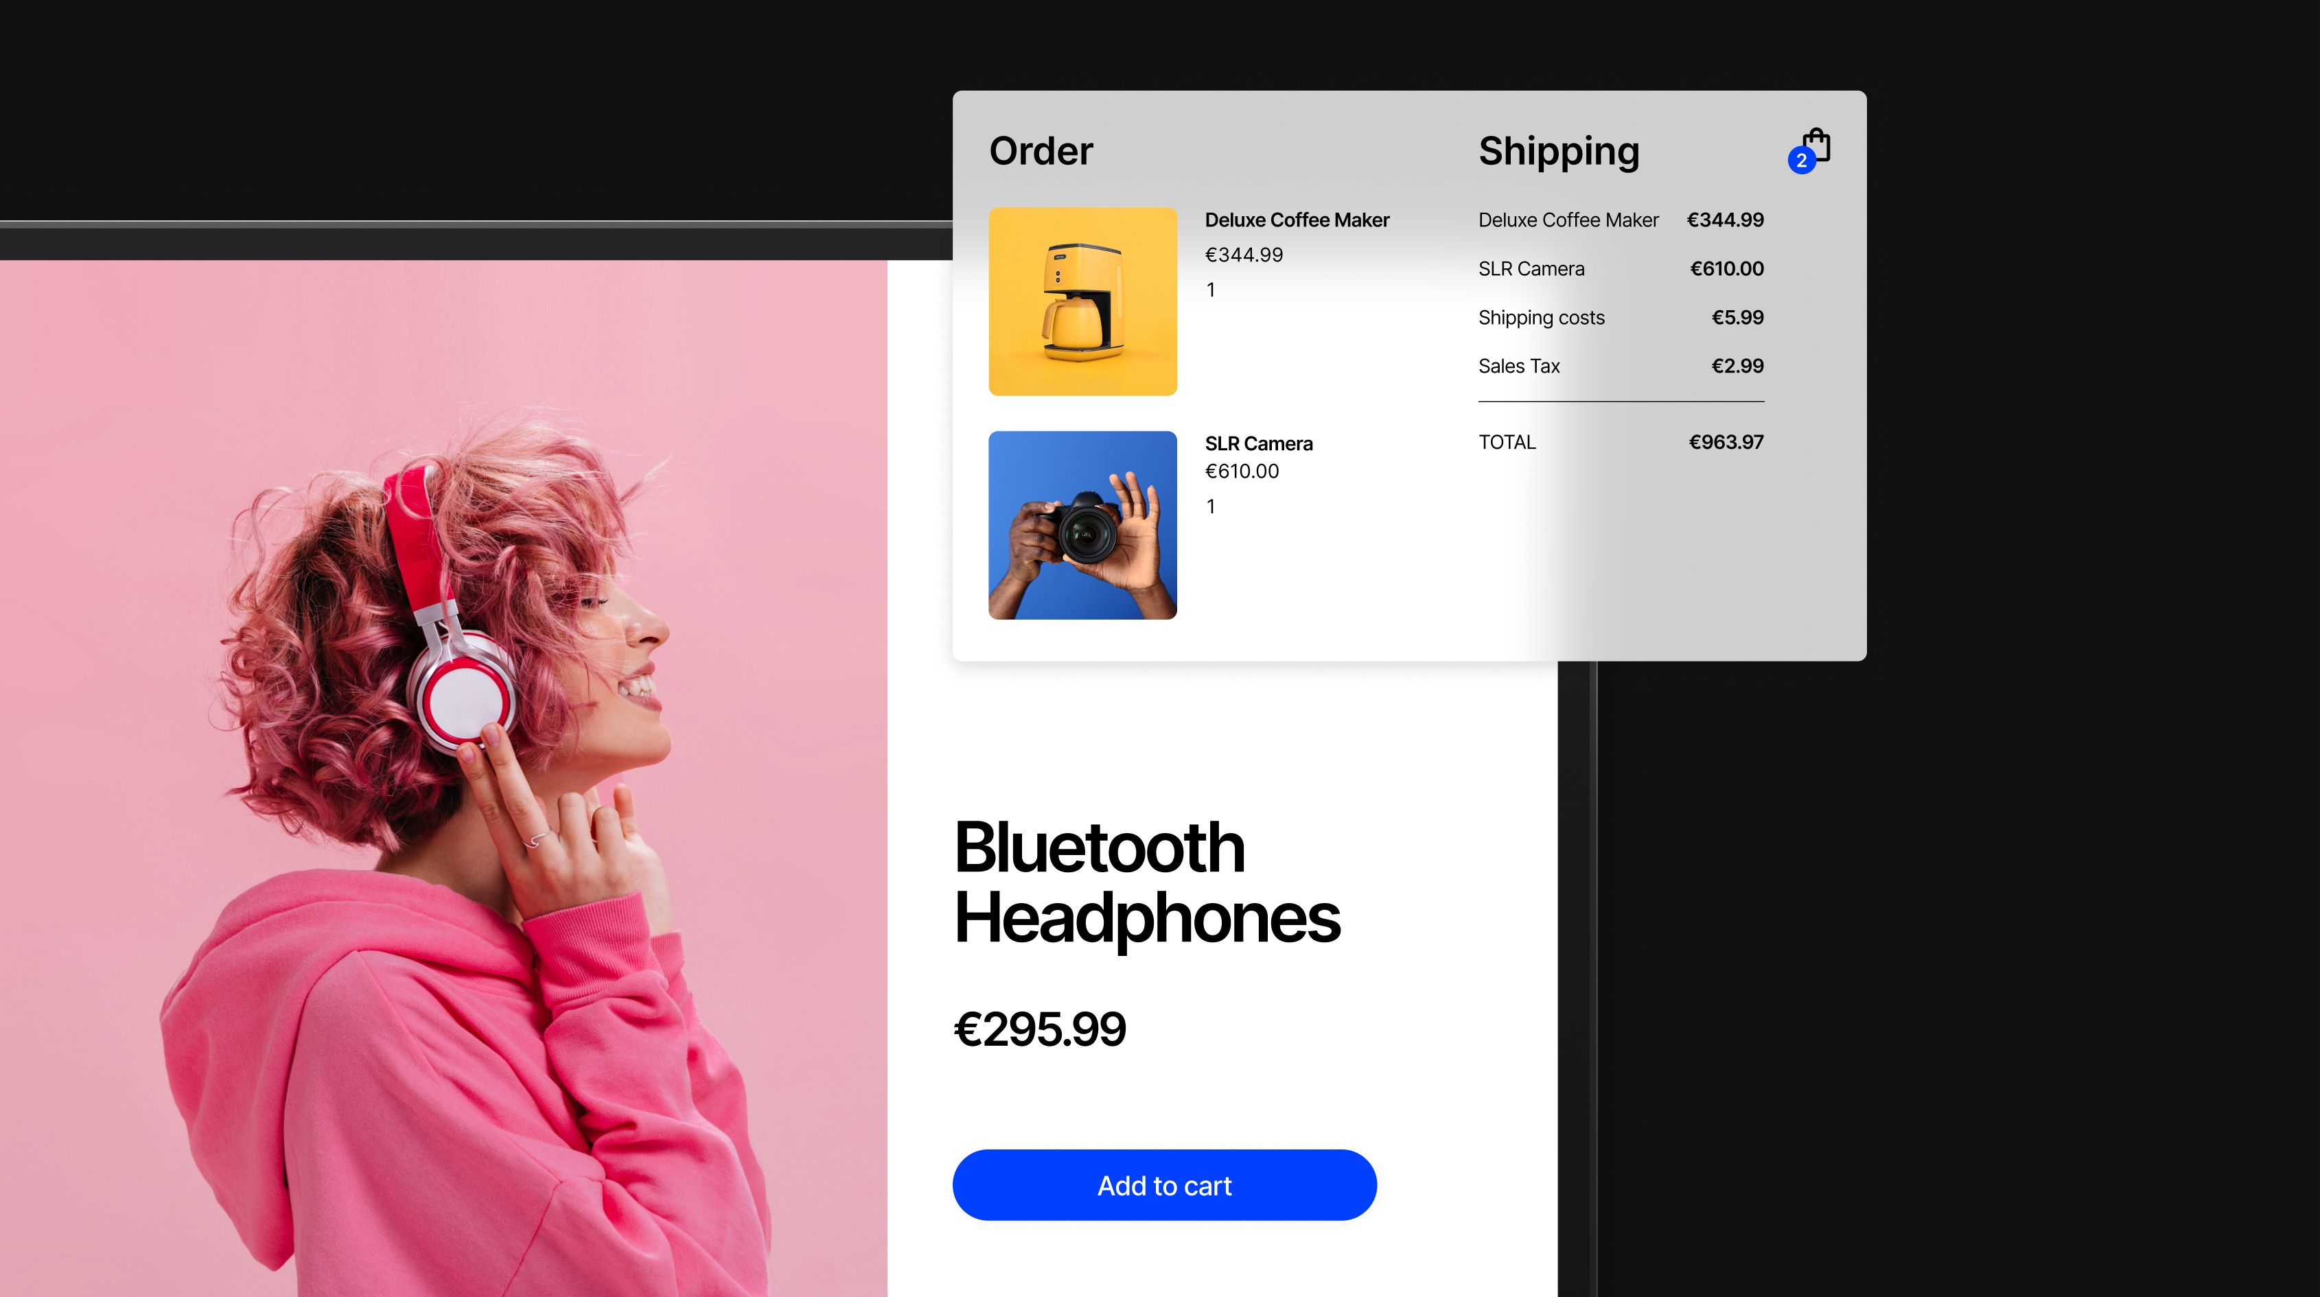Select the Sales Tax line item
This screenshot has height=1297, width=2320.
[x=1621, y=366]
